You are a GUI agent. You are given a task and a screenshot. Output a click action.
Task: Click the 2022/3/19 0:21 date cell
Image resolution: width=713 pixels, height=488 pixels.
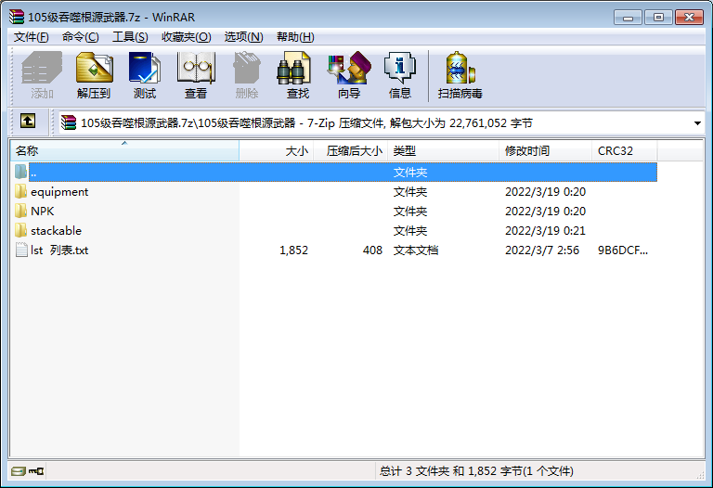545,230
